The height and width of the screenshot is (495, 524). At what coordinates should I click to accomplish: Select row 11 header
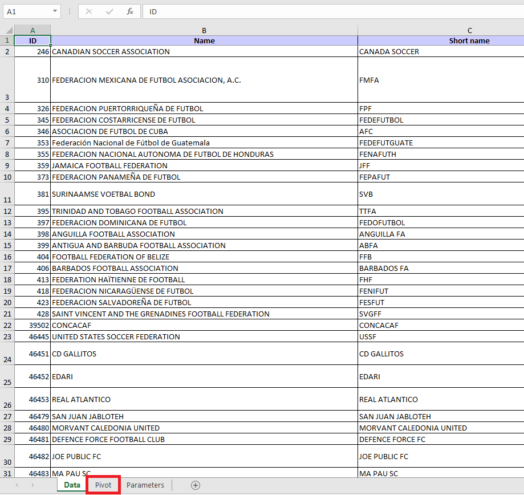tap(7, 194)
